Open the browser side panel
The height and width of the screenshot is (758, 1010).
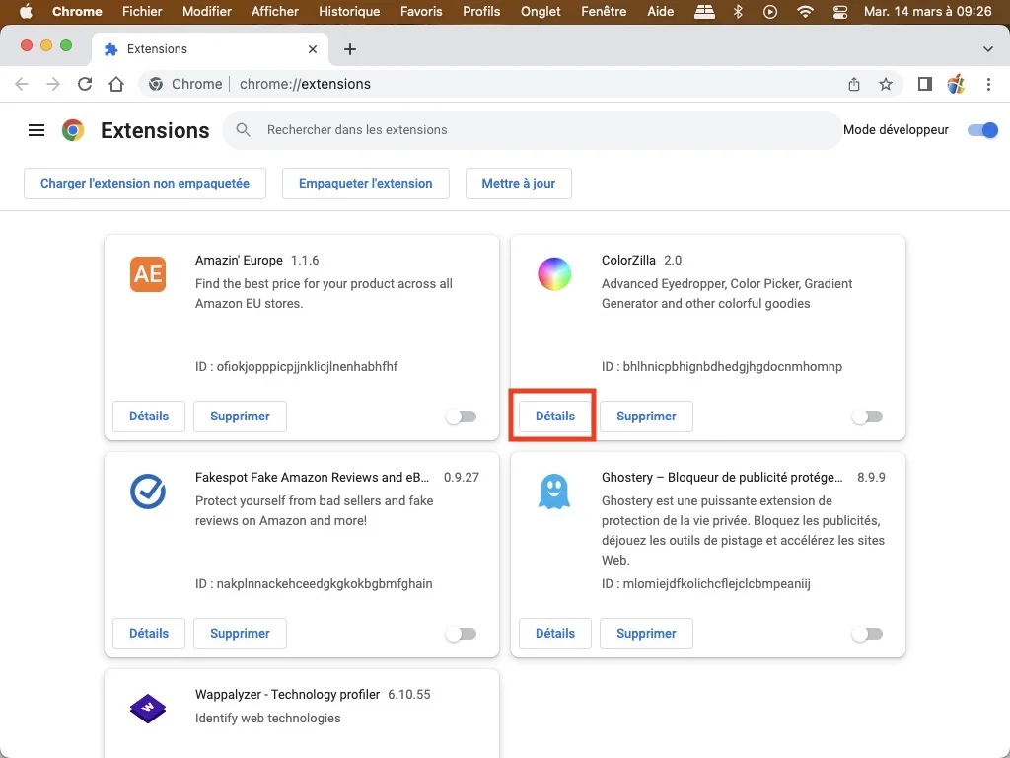click(925, 84)
